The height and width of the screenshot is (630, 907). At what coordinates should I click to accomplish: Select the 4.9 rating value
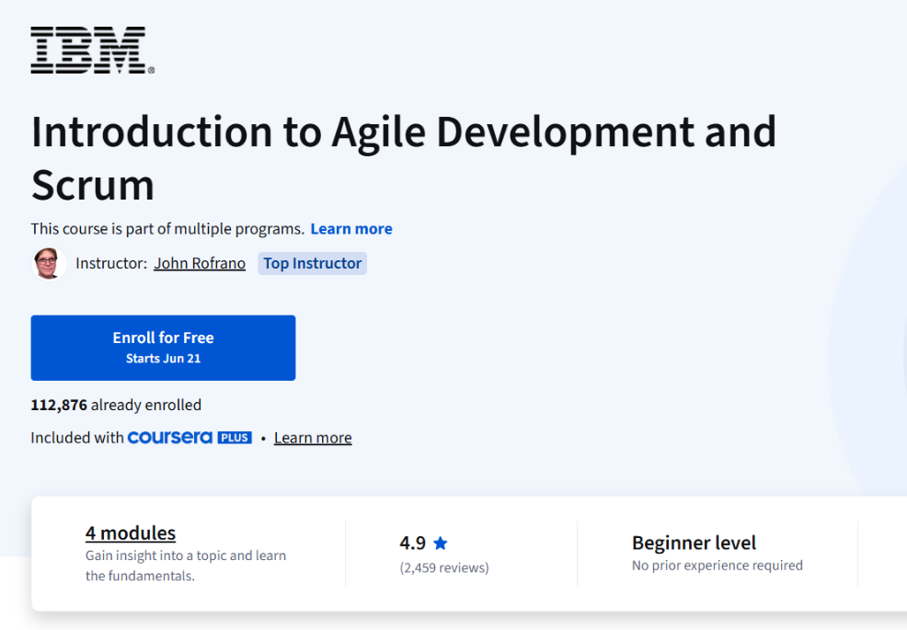pos(415,543)
